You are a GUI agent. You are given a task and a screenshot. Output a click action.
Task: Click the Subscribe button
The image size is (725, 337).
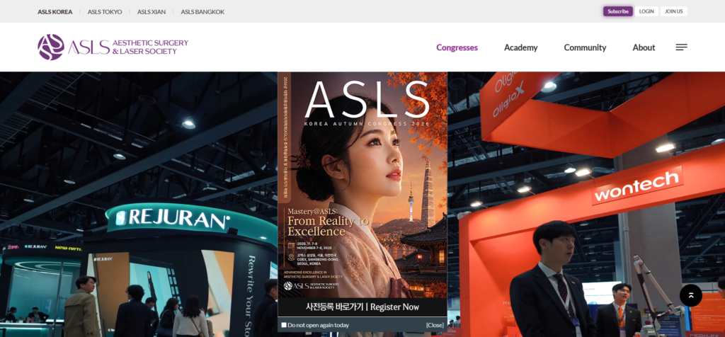point(617,11)
